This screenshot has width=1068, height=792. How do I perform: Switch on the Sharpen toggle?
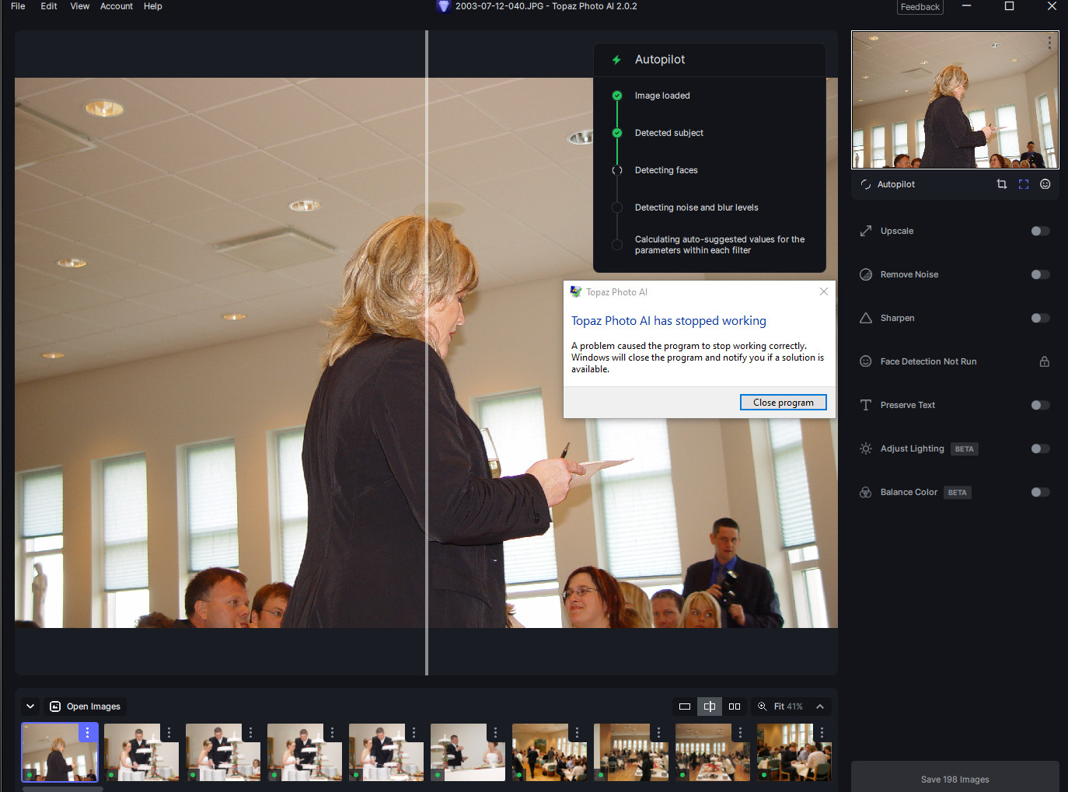(1040, 318)
